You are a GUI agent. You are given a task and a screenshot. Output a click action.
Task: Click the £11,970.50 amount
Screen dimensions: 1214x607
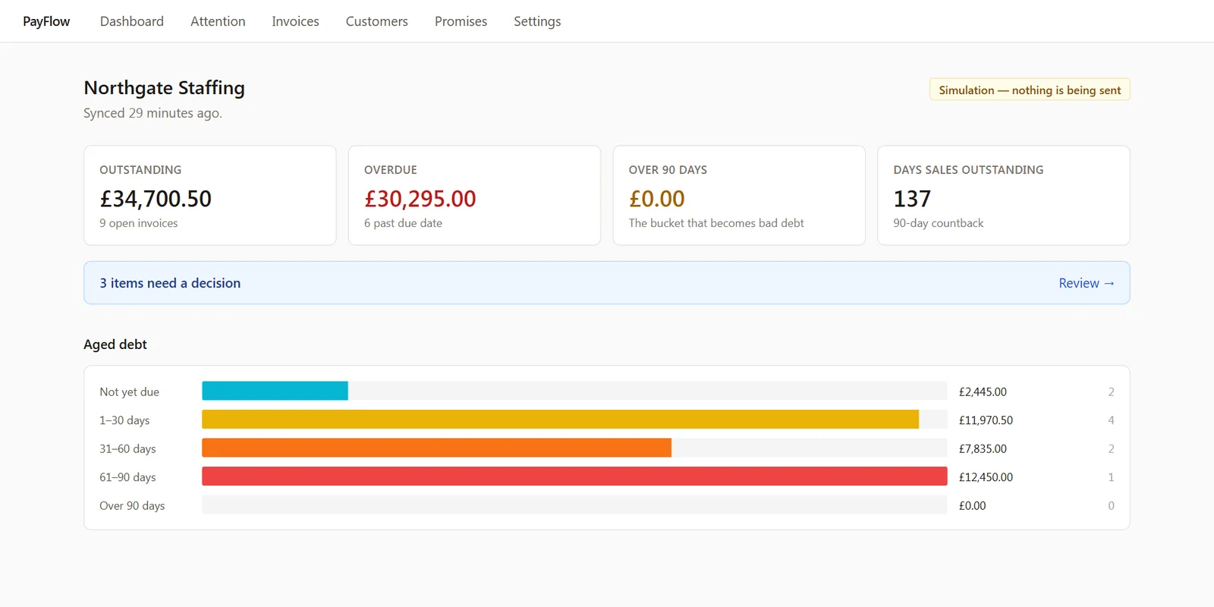tap(986, 420)
